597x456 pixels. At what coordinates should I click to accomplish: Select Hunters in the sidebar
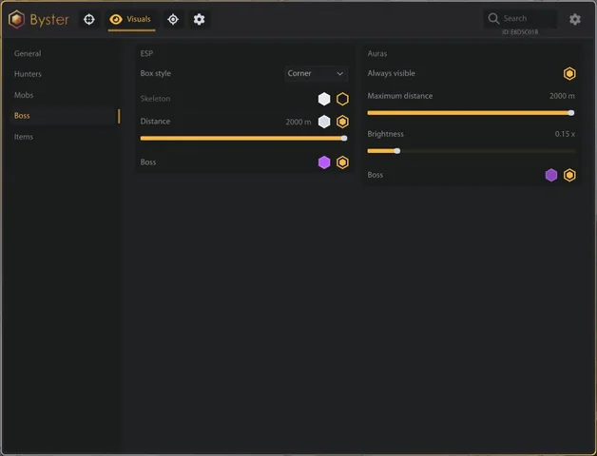[x=28, y=74]
